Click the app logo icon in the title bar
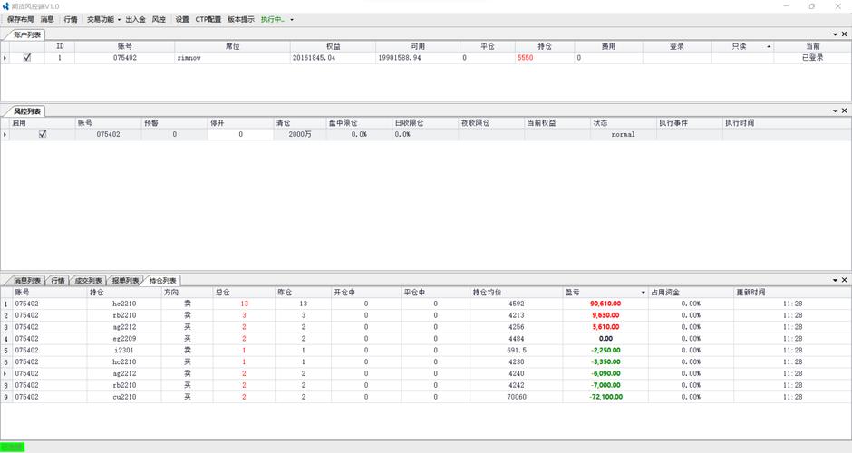Viewport: 852px width, 453px height. coord(6,6)
